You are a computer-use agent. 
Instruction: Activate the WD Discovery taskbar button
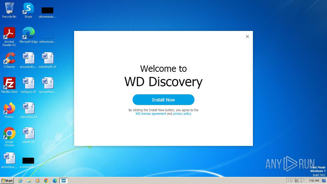click(x=64, y=181)
